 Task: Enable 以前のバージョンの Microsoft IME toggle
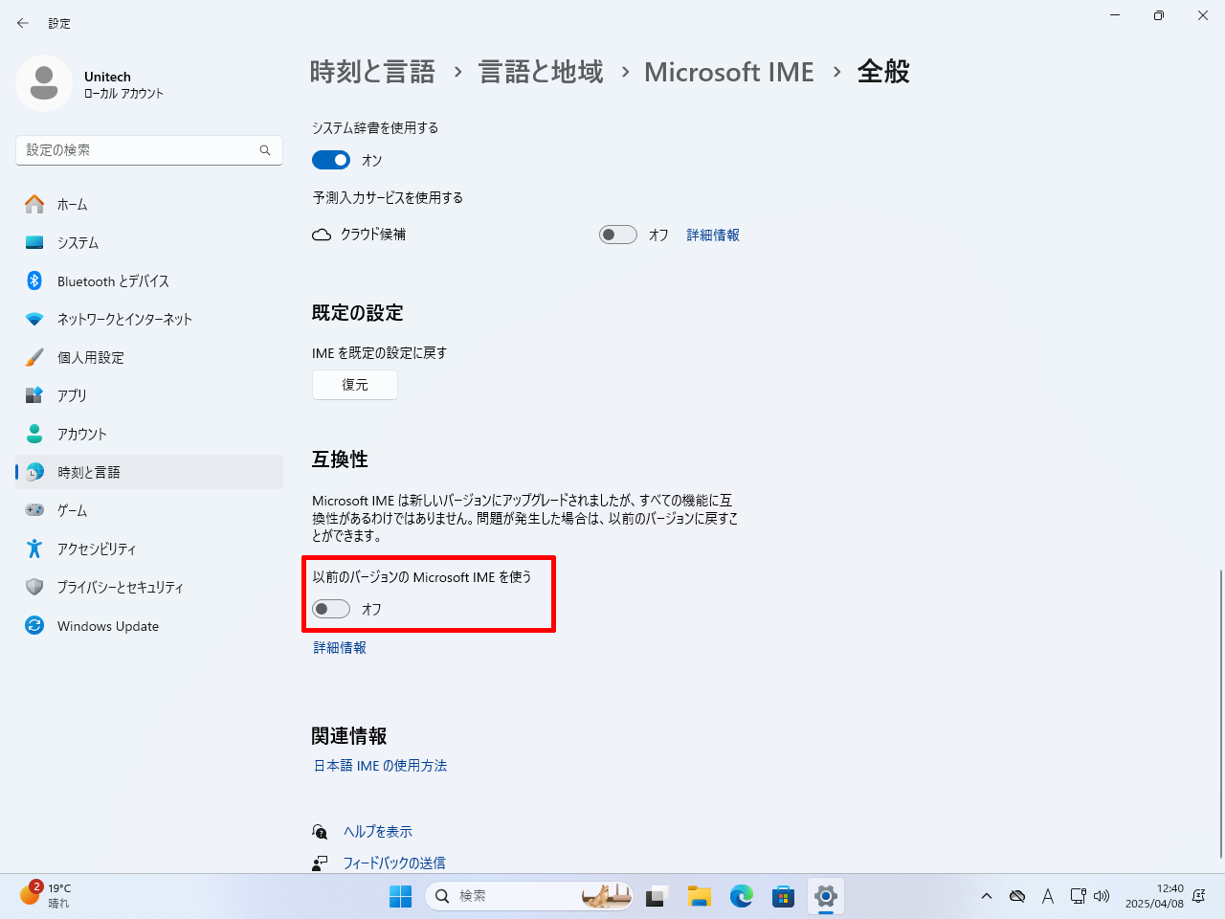(331, 609)
